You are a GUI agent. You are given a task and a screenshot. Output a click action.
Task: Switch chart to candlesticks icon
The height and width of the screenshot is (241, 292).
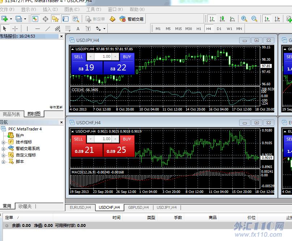click(222, 19)
